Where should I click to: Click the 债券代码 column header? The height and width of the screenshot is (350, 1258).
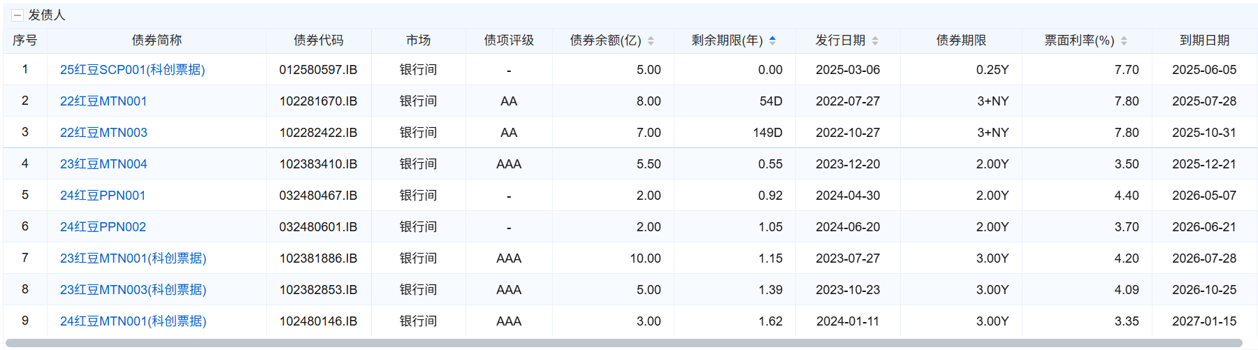[x=319, y=41]
